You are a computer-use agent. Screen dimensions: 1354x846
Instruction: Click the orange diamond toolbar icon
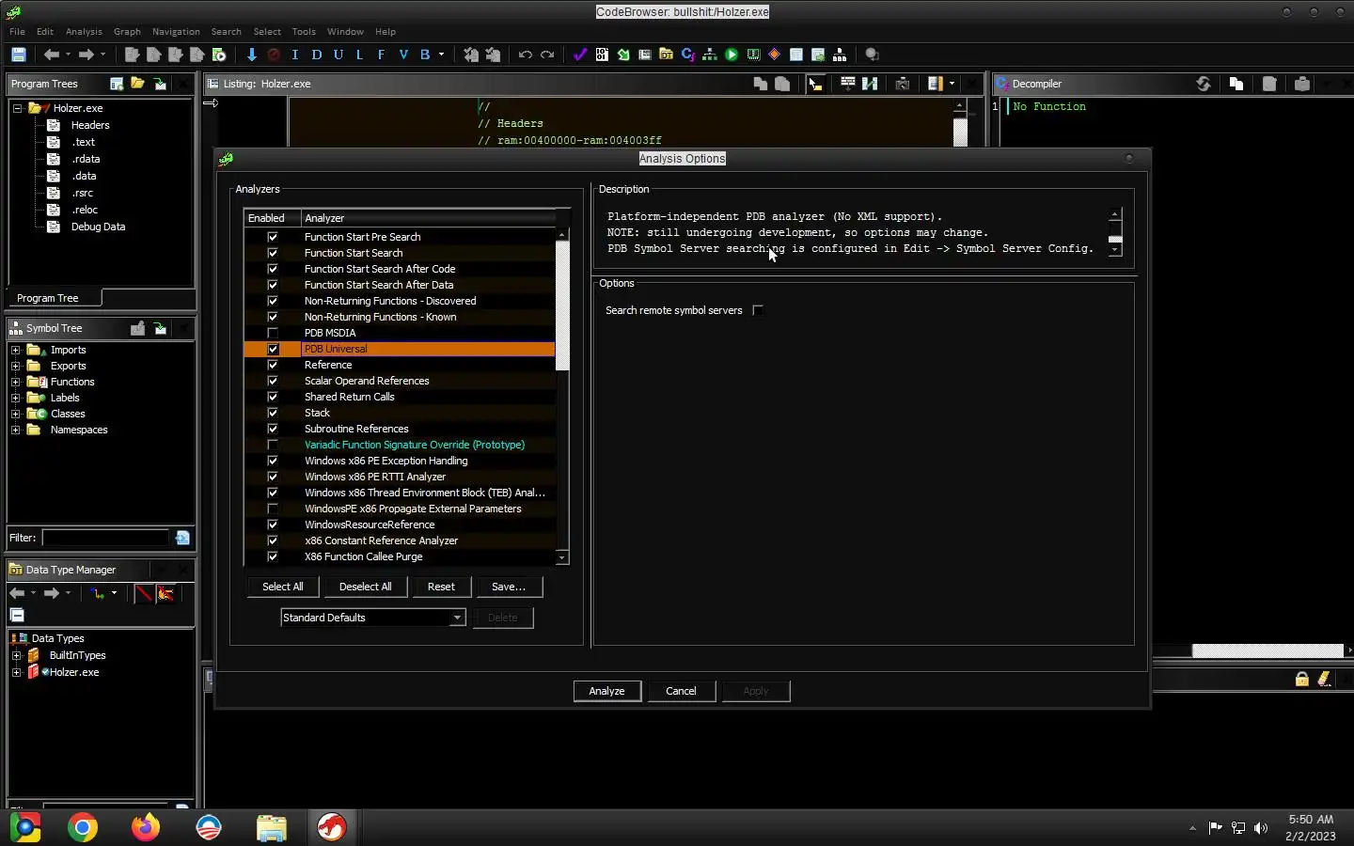pyautogui.click(x=775, y=55)
